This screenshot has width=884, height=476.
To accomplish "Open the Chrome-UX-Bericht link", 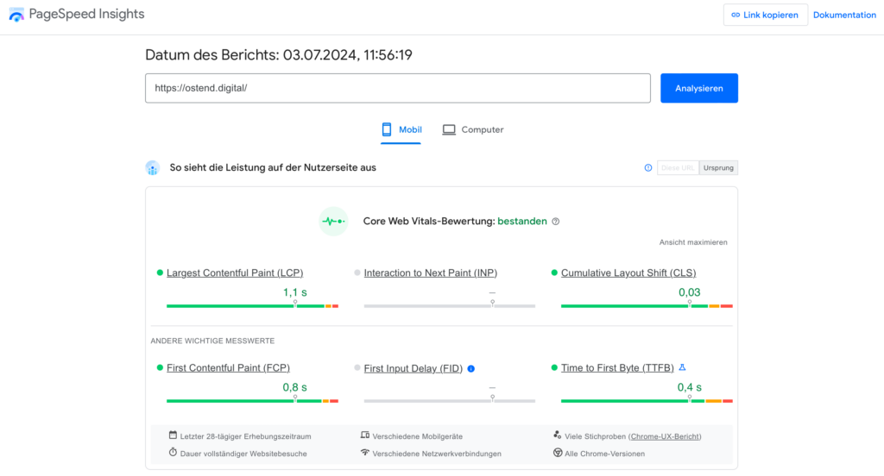I will point(665,437).
